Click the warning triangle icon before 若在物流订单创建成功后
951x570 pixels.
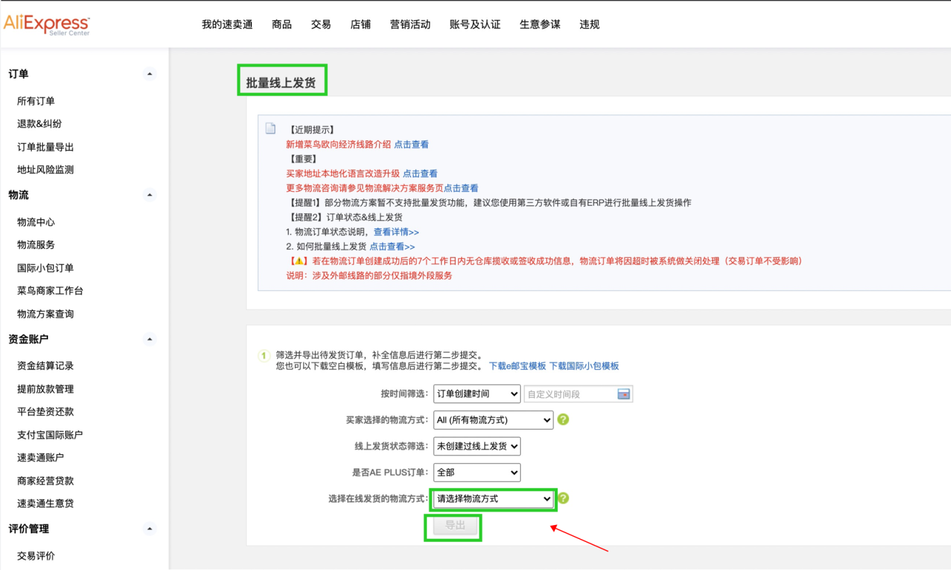point(299,261)
